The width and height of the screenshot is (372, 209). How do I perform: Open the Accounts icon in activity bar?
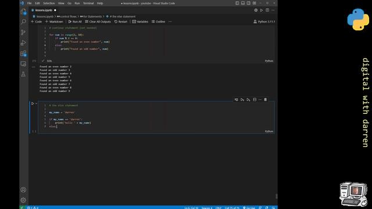pos(23,190)
